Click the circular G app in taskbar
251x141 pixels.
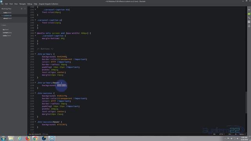[44, 138]
